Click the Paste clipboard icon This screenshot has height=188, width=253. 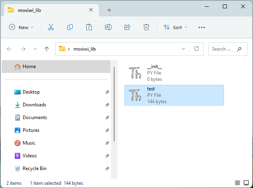89,27
